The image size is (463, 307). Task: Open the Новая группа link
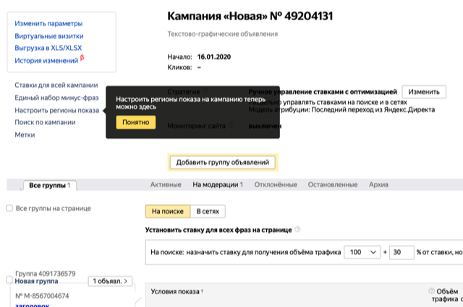point(36,281)
